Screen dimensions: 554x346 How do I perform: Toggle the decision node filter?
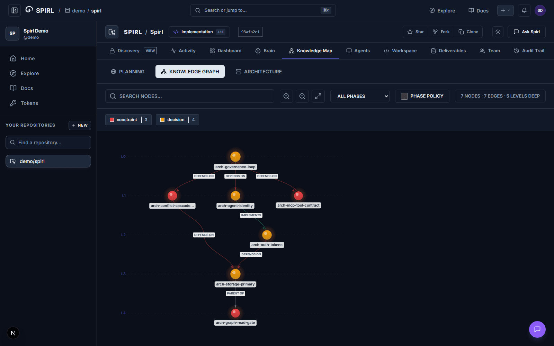pos(177,120)
